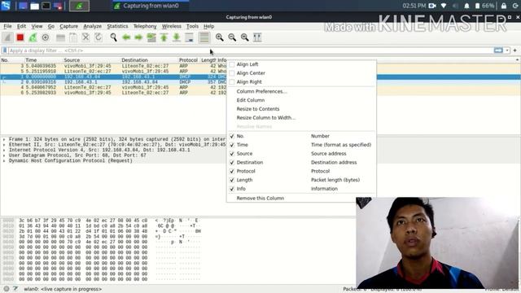This screenshot has height=293, width=521.
Task: Expand the Ethernet II details row
Action: click(4, 145)
